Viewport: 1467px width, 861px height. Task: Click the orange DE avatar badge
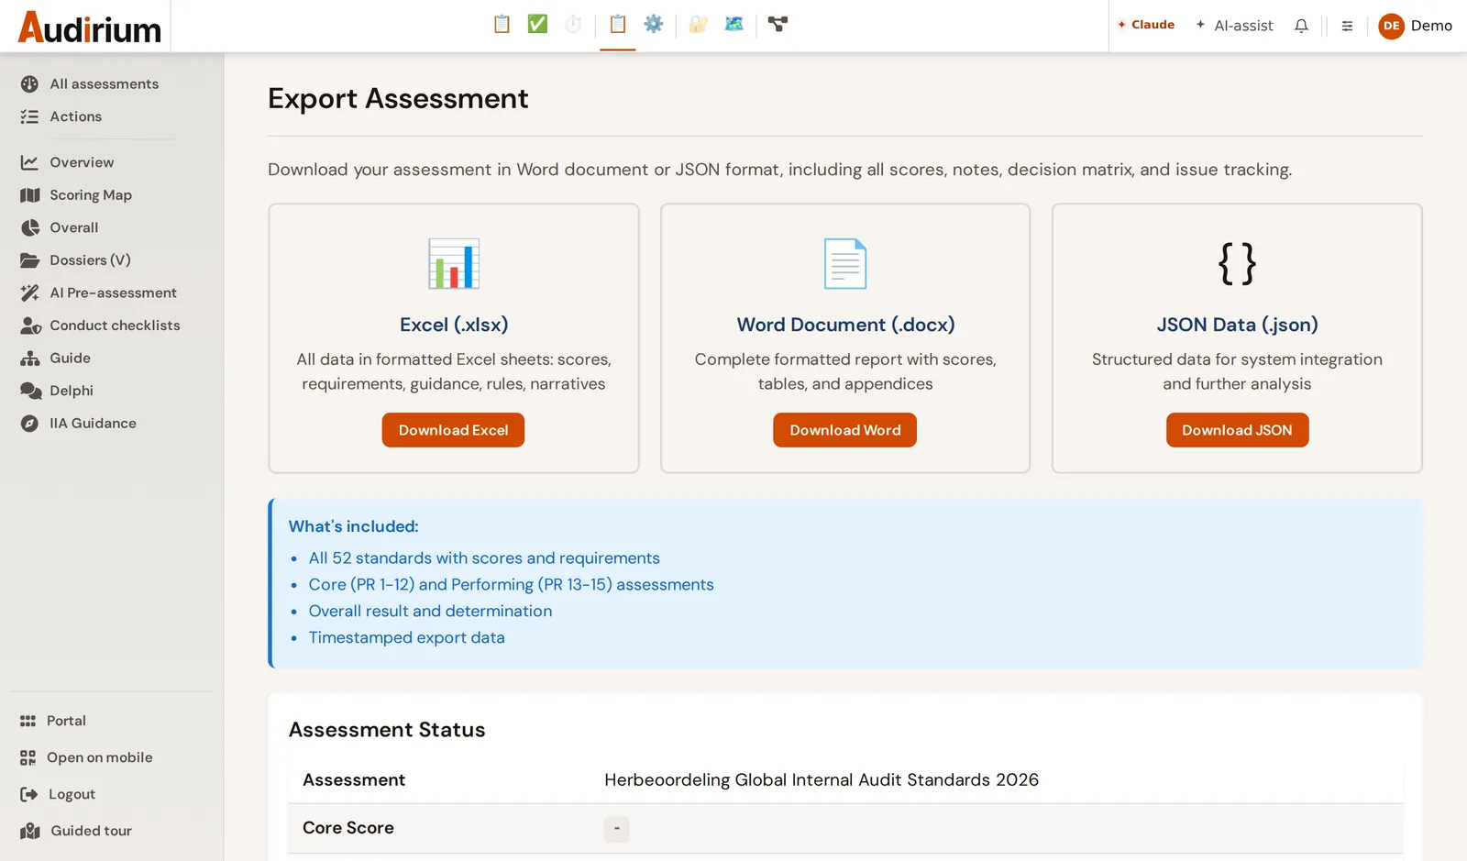(1391, 26)
